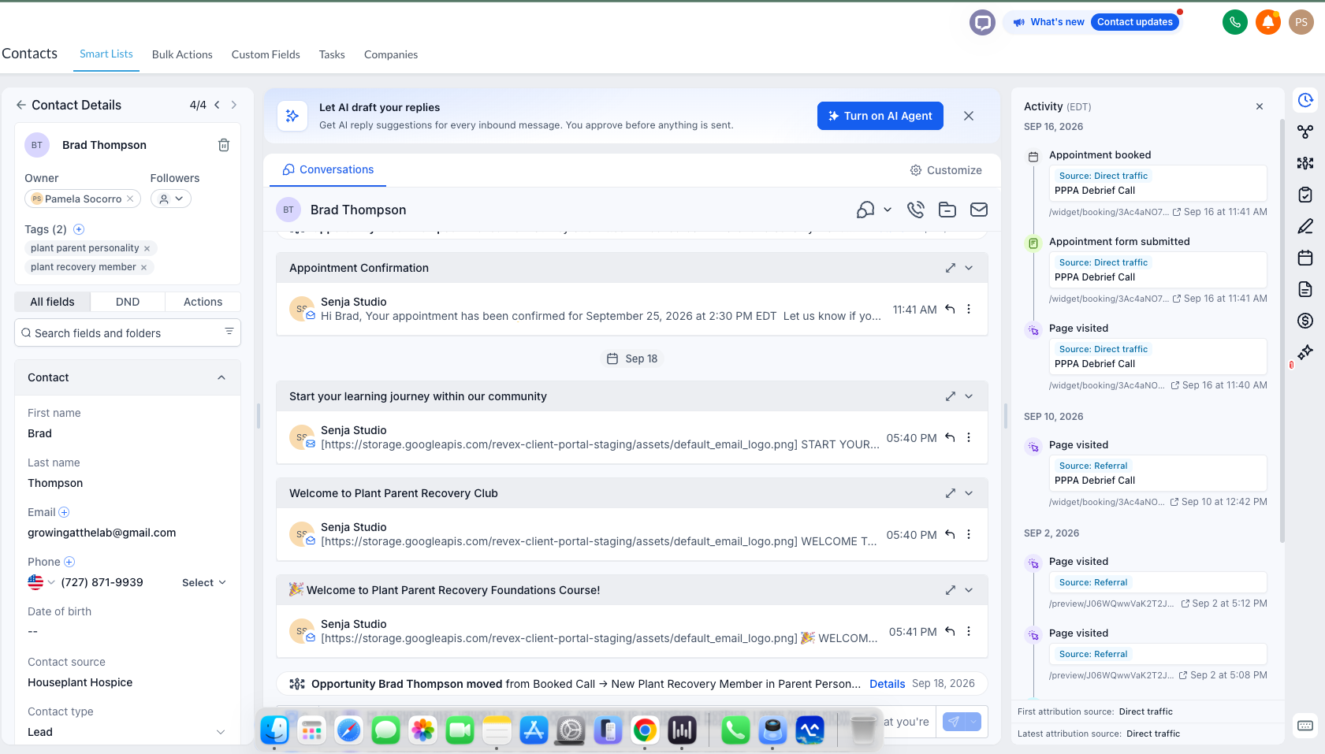This screenshot has height=754, width=1325.
Task: Open more options for Appointment Confirmation message
Action: (x=969, y=310)
